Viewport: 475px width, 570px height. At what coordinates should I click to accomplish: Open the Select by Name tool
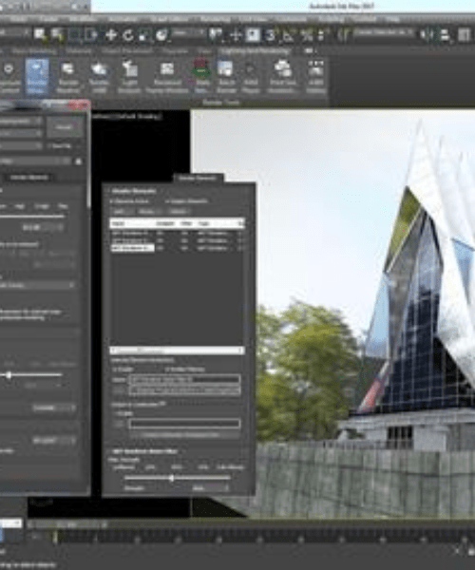tap(57, 35)
